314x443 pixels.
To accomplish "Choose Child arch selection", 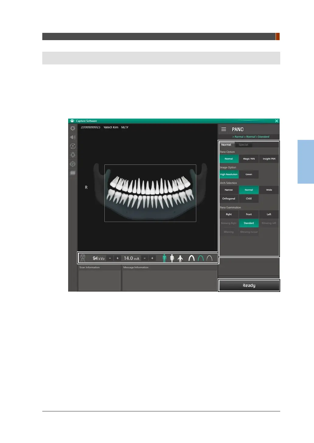I will tap(249, 199).
